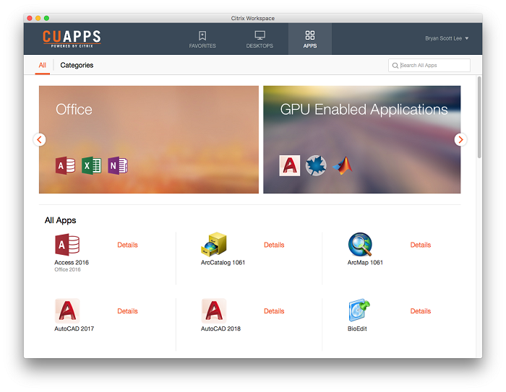
Task: Launch ArcCatalog 1061 app icon
Action: (214, 244)
